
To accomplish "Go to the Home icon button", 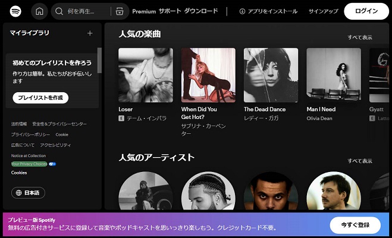I will click(39, 11).
